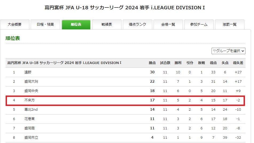Switch to the 日程・結果 tab

[x=45, y=25]
